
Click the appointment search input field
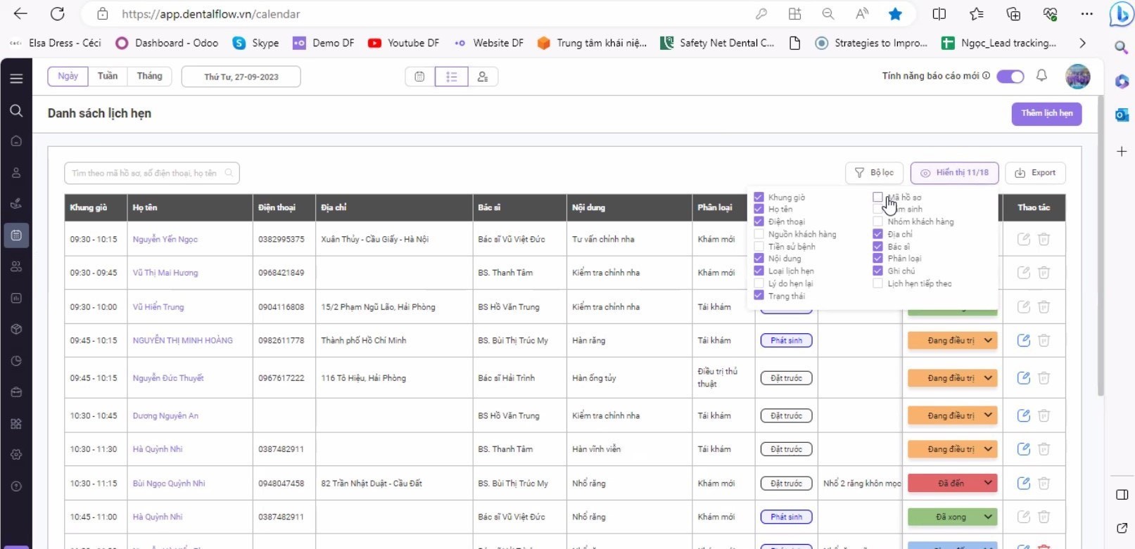146,173
